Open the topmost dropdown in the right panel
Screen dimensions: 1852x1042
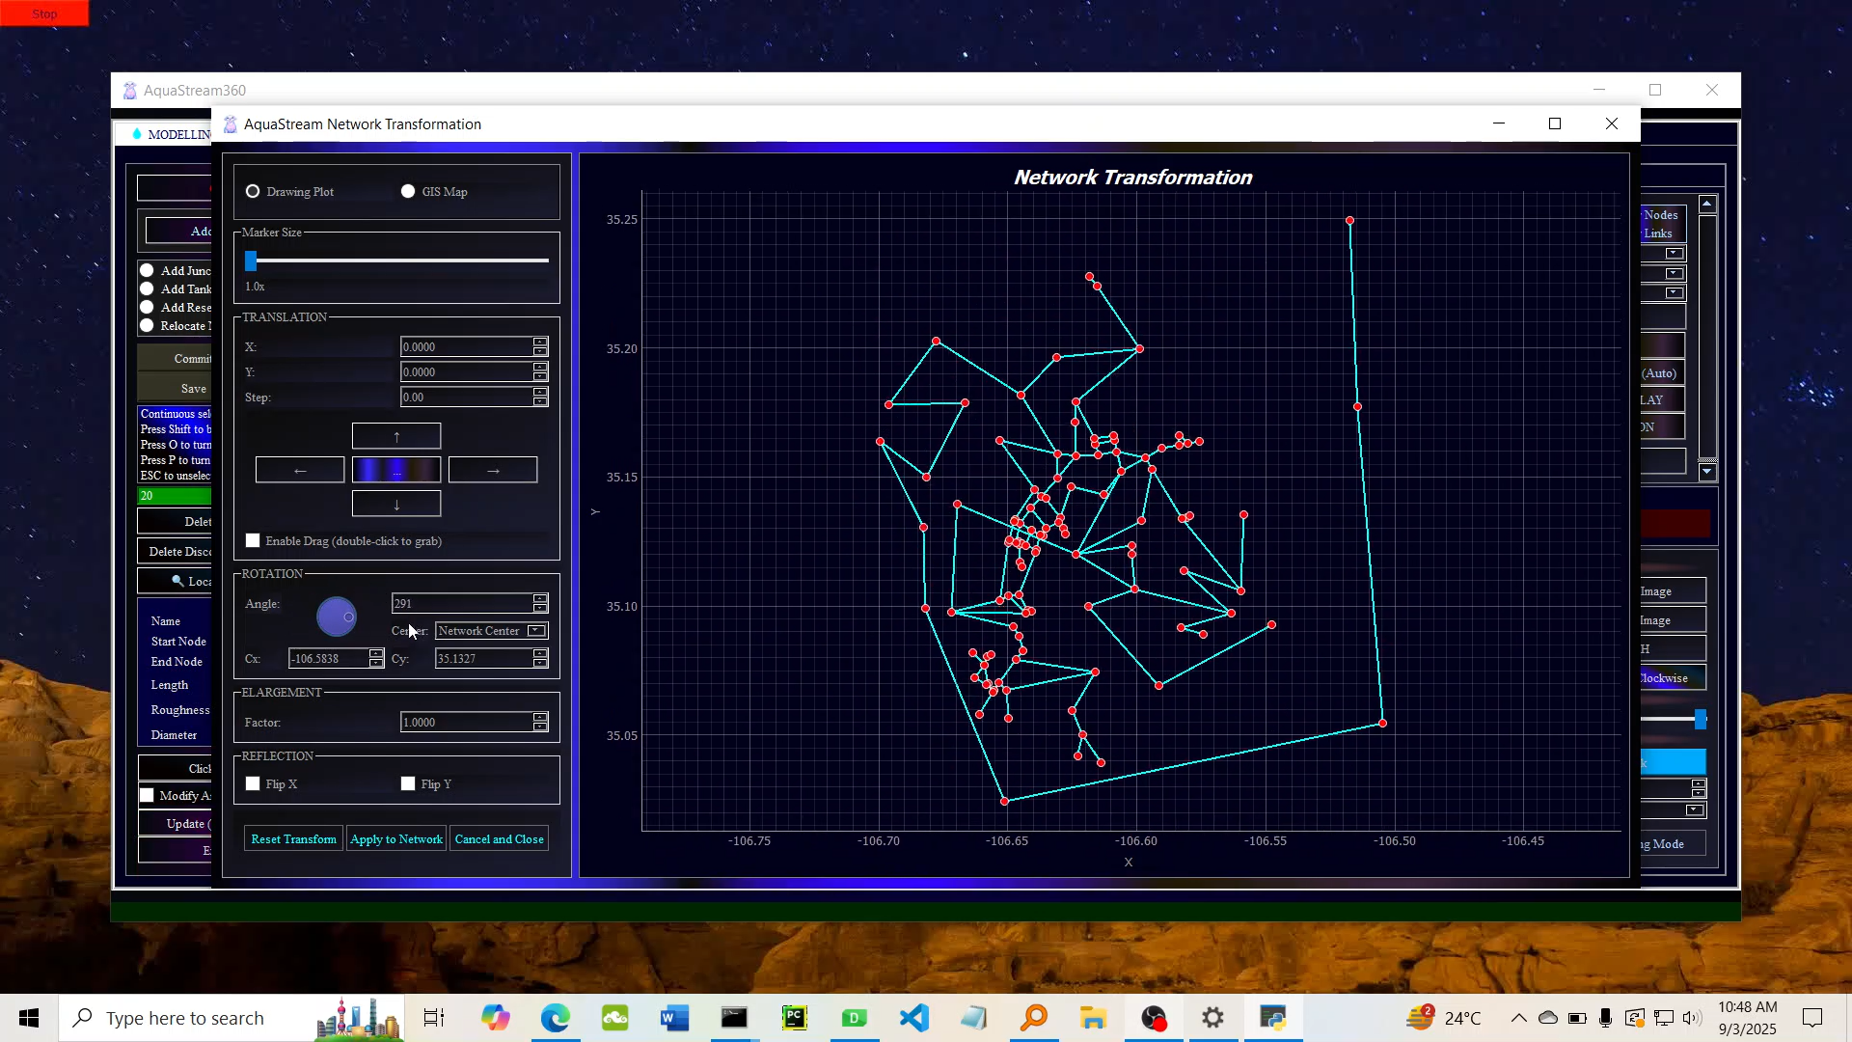(1673, 253)
